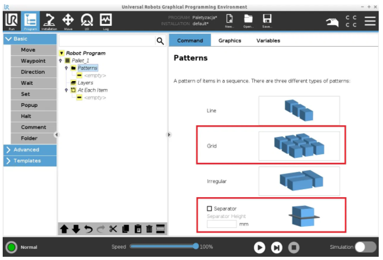Copy the selected node
This screenshot has height=260, width=383.
click(126, 229)
